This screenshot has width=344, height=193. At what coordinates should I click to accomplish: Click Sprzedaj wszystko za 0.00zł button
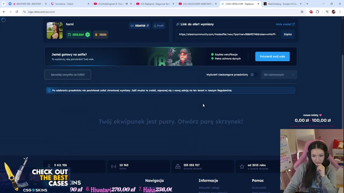pyautogui.click(x=68, y=75)
